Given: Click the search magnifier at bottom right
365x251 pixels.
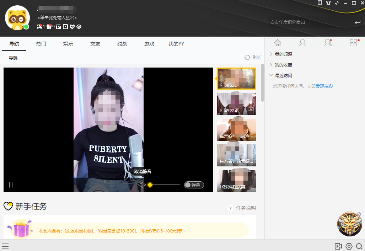Looking at the screenshot, I should [x=359, y=246].
